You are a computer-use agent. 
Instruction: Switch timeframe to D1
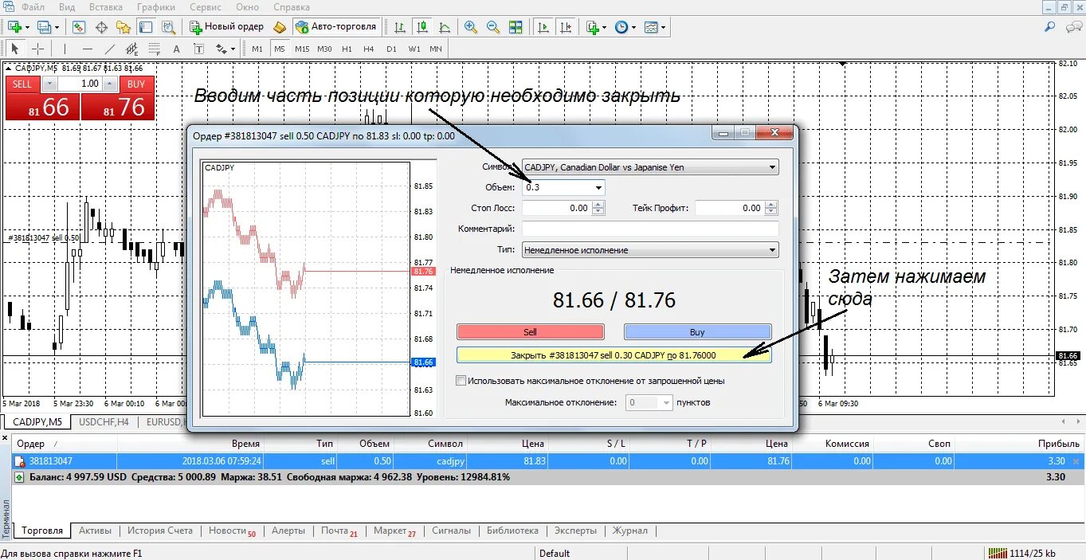pos(391,49)
